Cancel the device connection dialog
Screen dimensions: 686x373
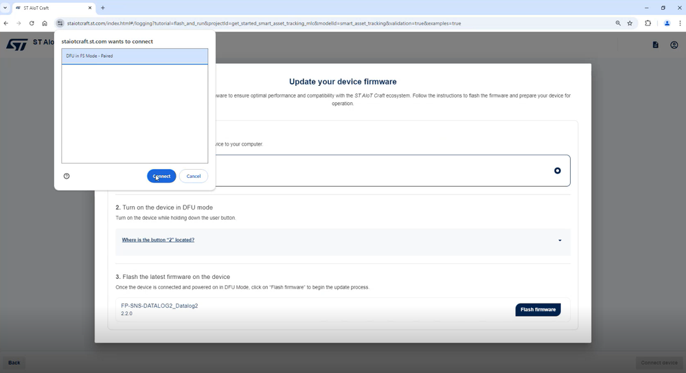click(194, 176)
